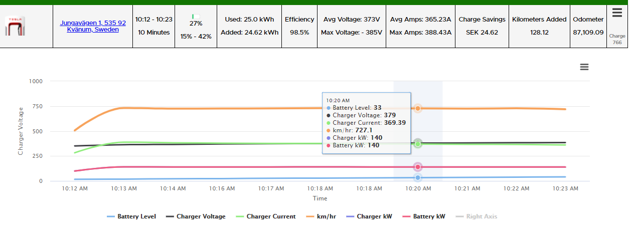631x227 pixels.
Task: Click the orange km/hr data point marker
Action: 418,108
